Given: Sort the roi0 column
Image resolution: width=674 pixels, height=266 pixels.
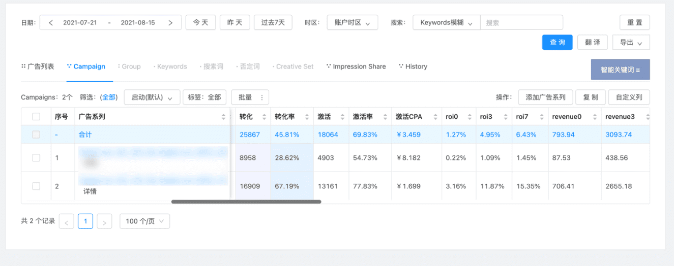Looking at the screenshot, I should pos(470,117).
